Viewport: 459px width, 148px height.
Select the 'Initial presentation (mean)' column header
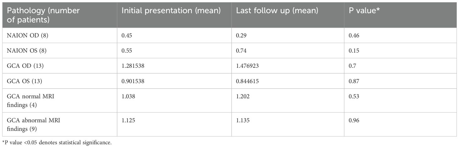point(174,14)
